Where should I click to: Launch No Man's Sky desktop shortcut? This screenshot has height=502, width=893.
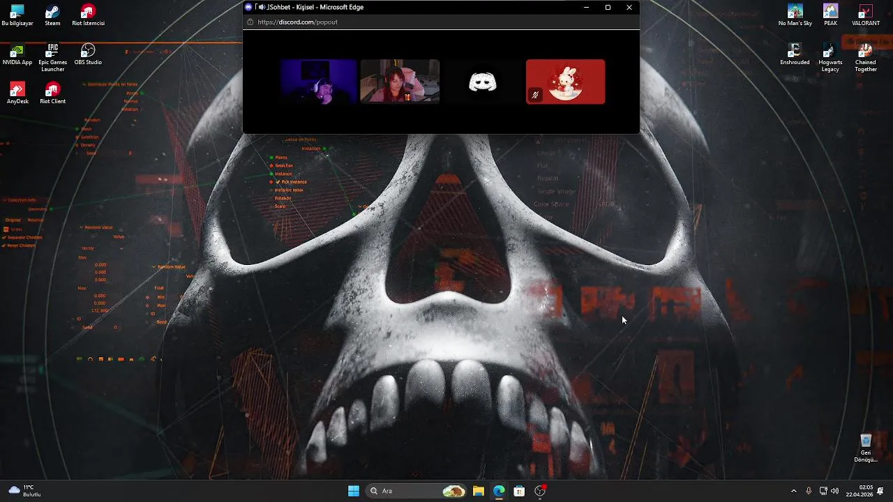tap(795, 15)
